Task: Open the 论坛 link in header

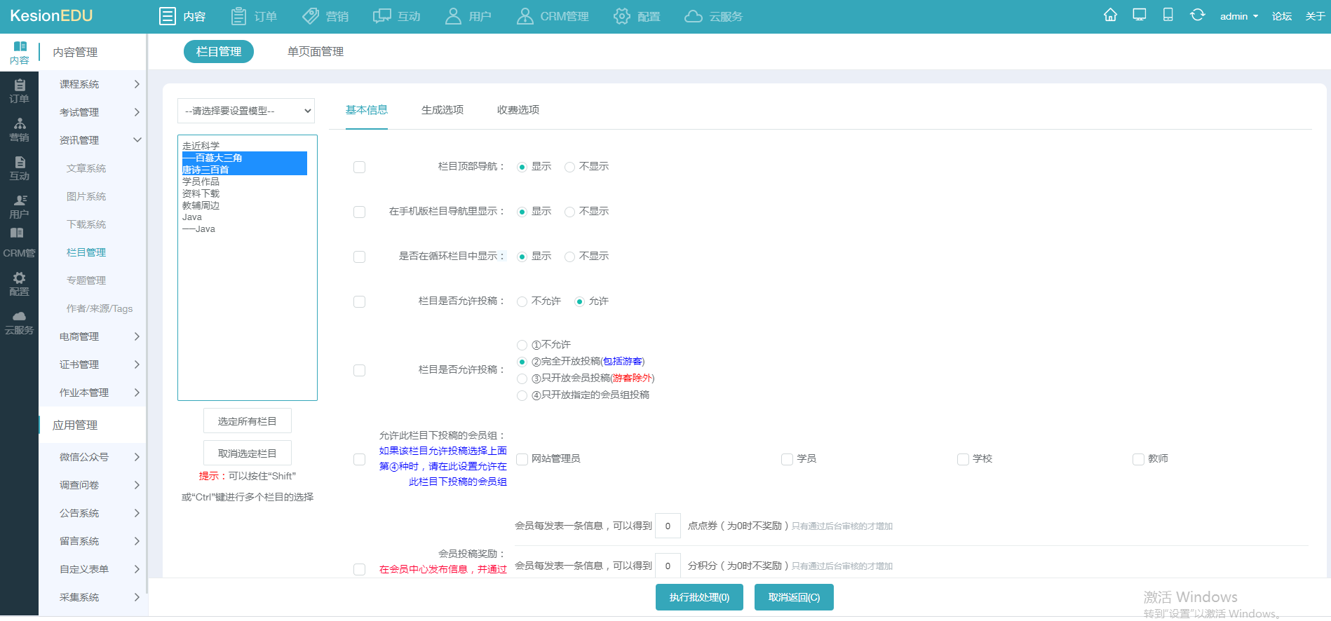Action: [1282, 16]
